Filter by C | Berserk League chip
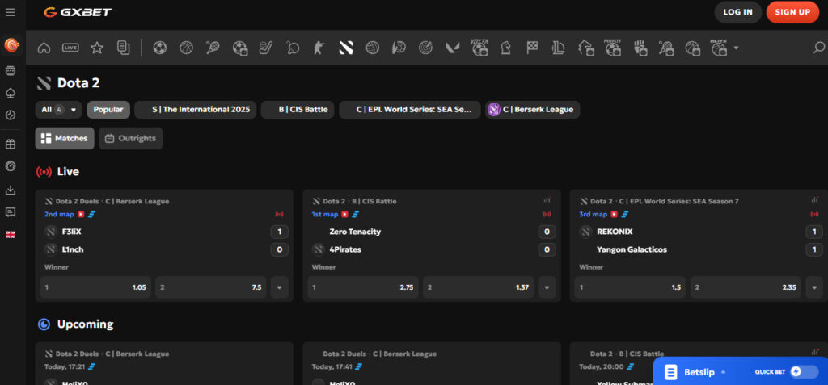The height and width of the screenshot is (385, 828). (x=532, y=110)
